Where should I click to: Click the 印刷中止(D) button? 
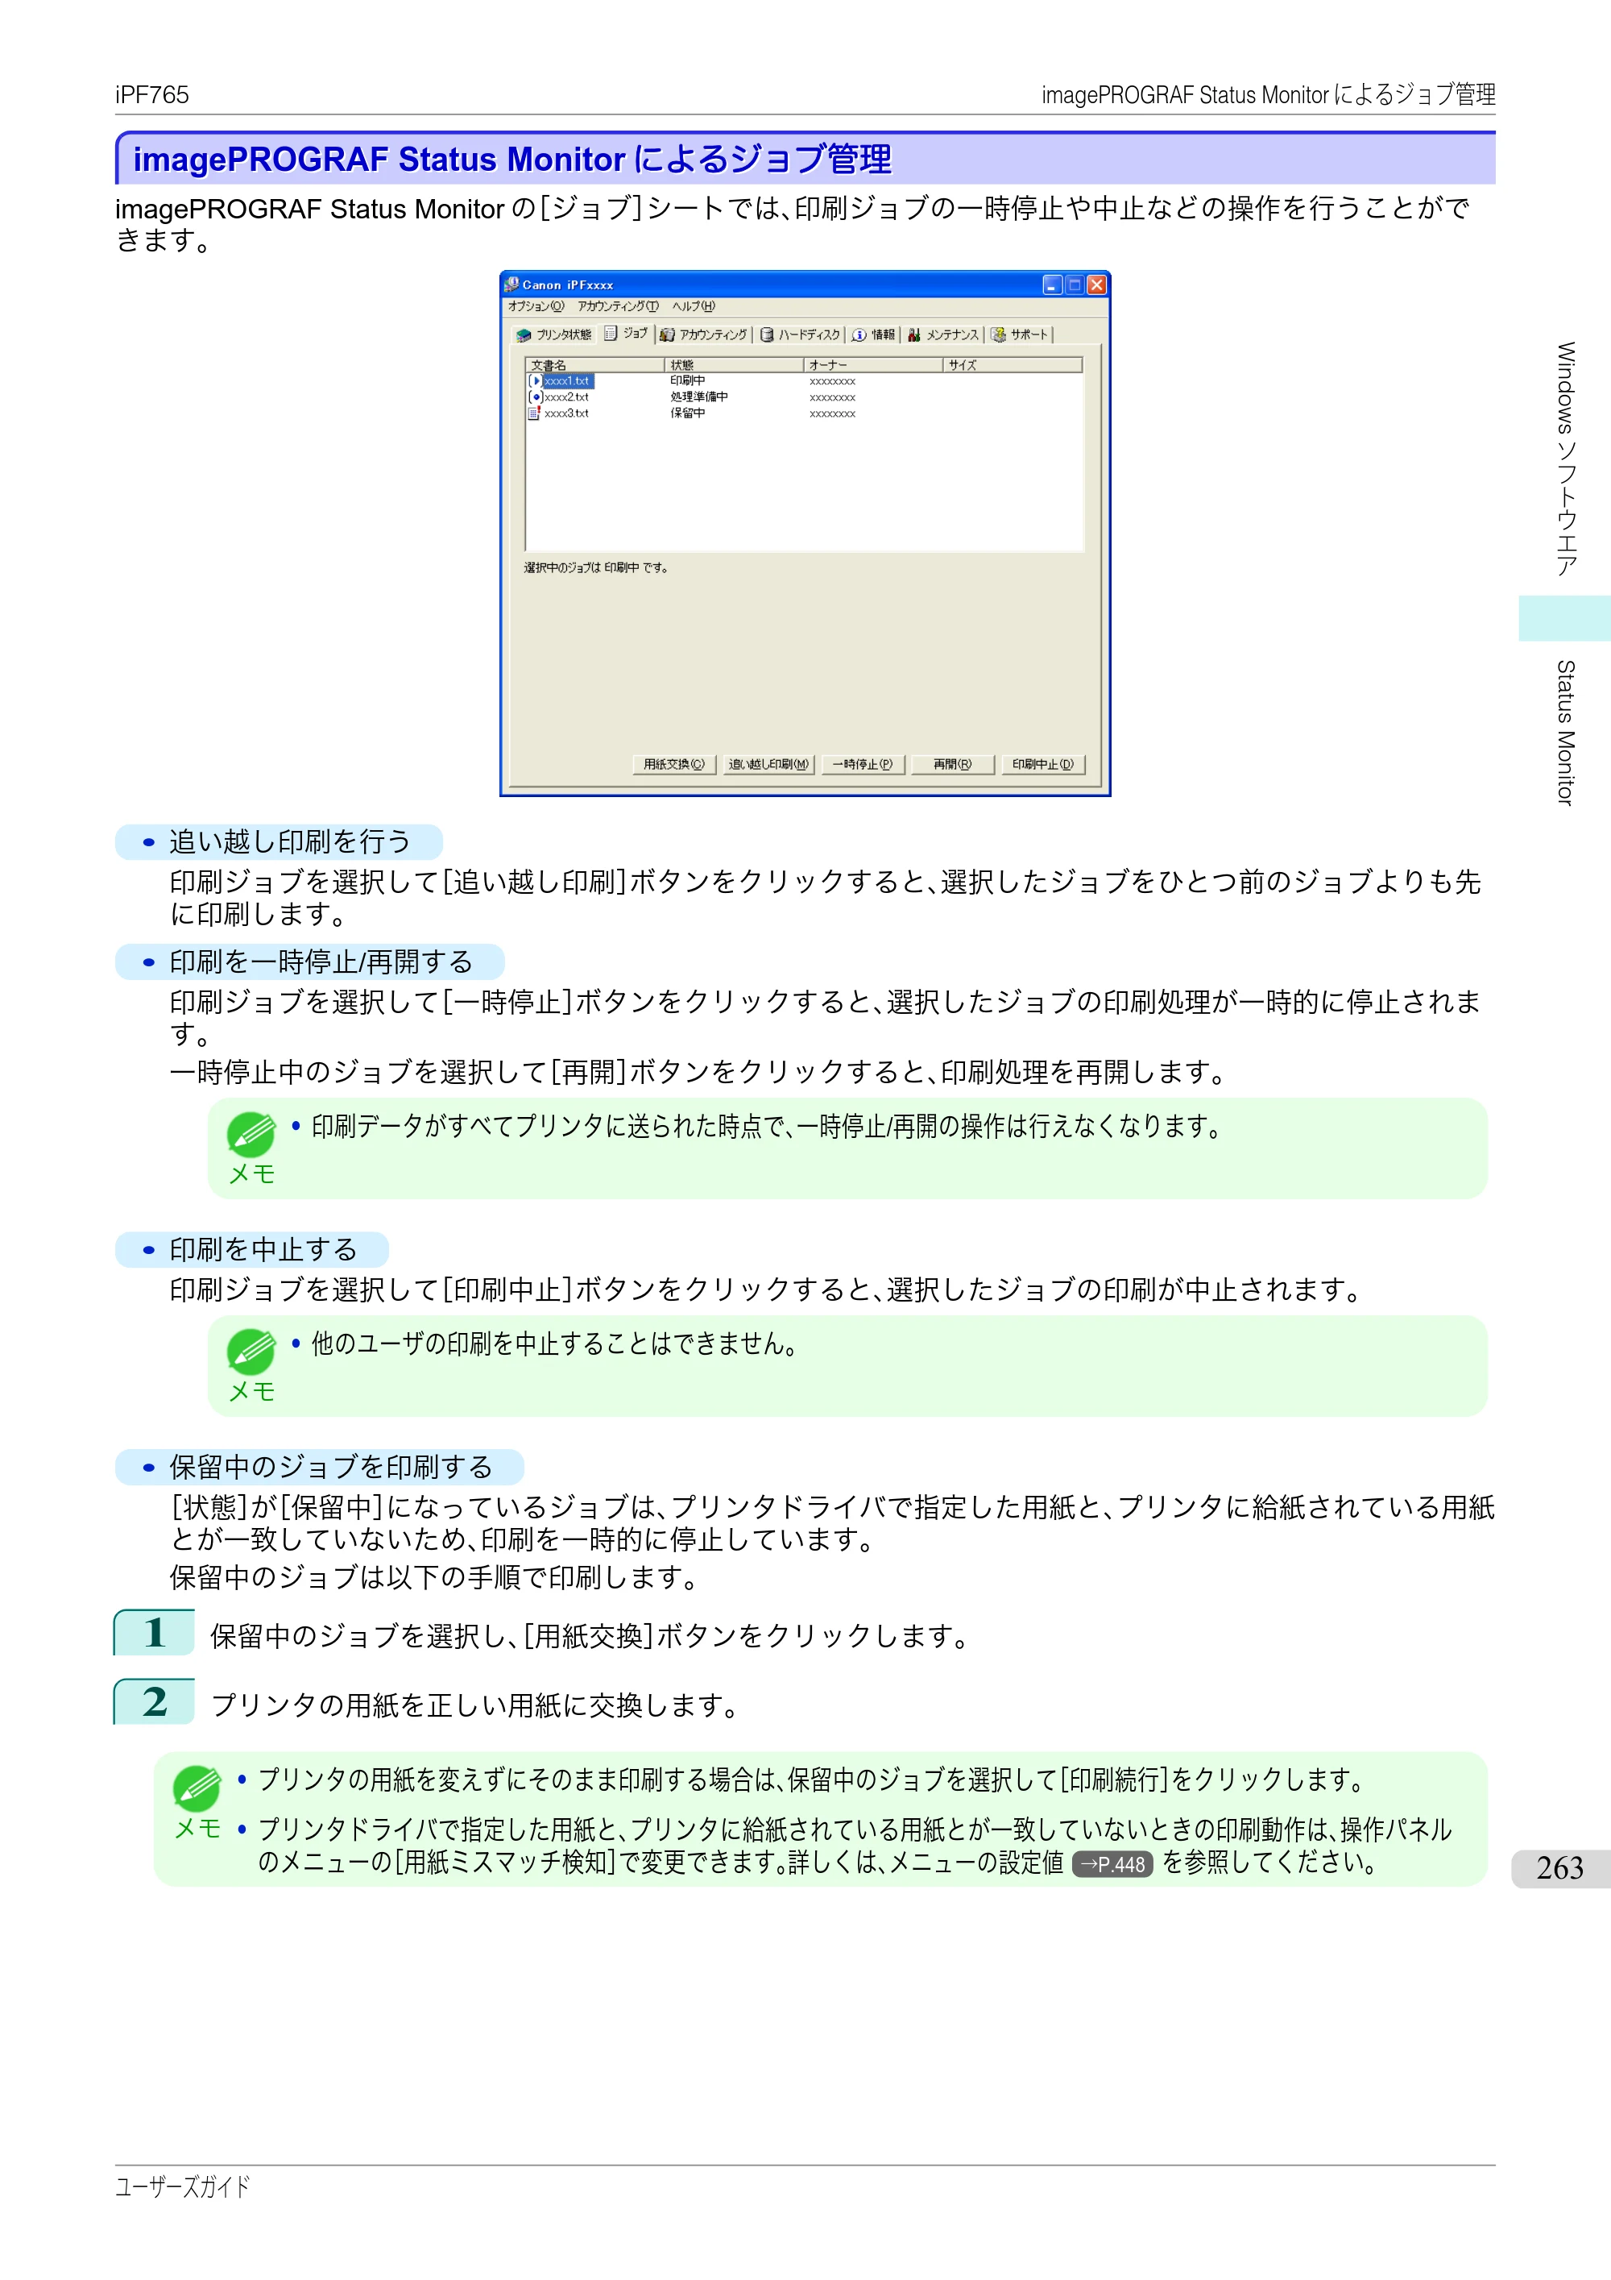point(1043,765)
